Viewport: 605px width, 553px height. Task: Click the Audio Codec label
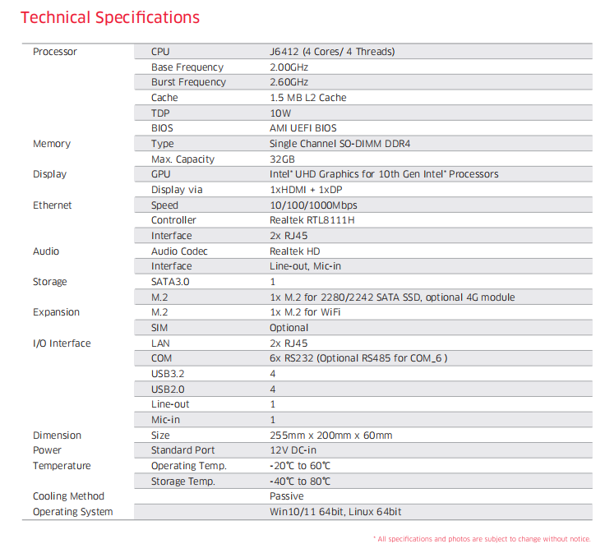pos(179,251)
